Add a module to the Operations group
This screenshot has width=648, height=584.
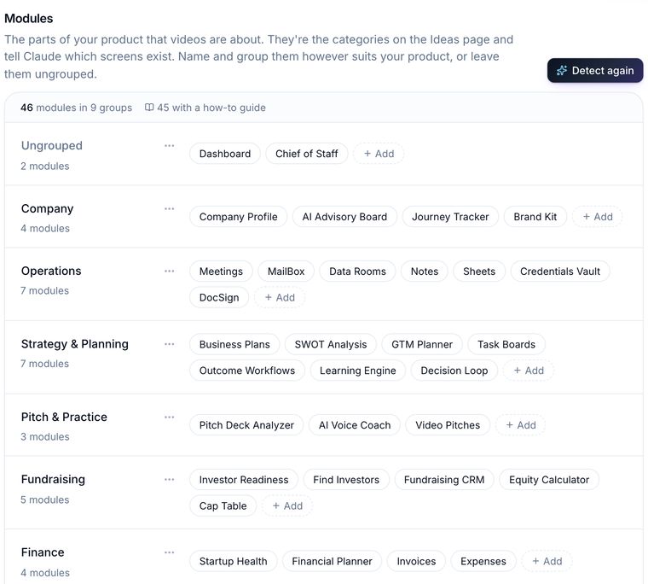280,297
